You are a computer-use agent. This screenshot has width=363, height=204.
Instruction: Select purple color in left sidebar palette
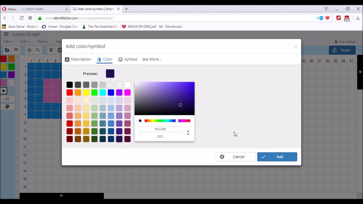tap(11, 75)
